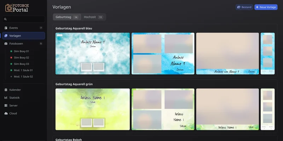
Task: Create a new template with Neue Vorlage
Action: 266,7
